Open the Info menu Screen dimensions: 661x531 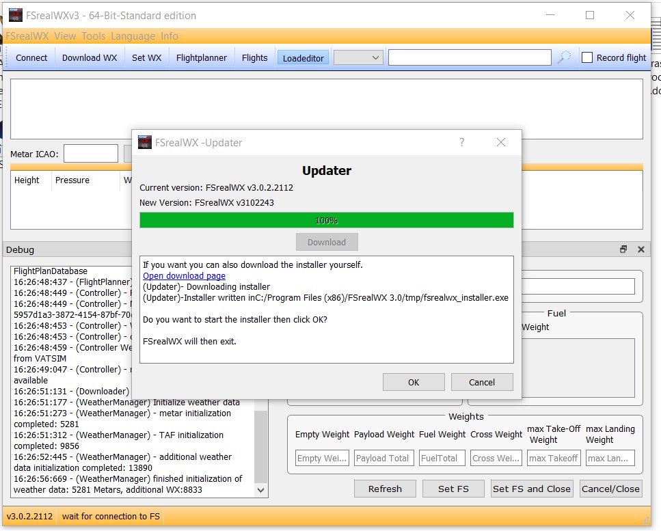click(169, 36)
